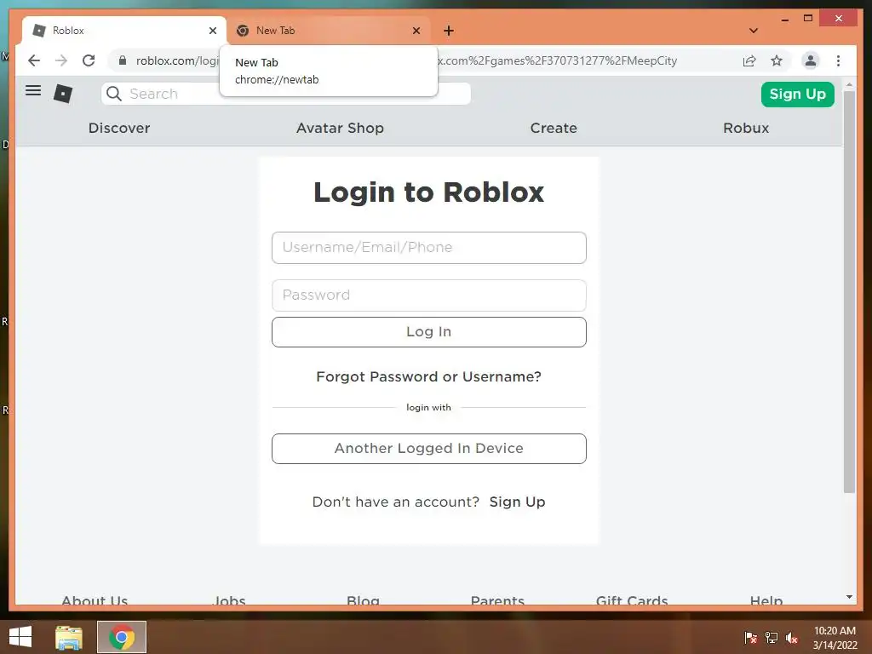Image resolution: width=872 pixels, height=654 pixels.
Task: Open the Windows Start menu
Action: point(20,637)
